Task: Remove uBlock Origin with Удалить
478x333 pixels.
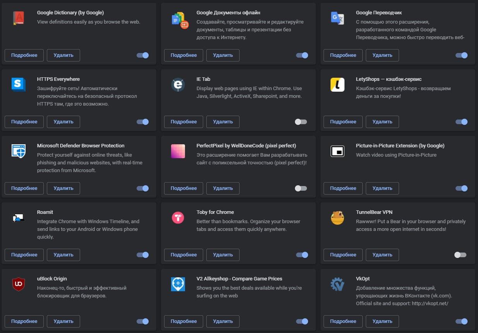Action: (x=63, y=321)
